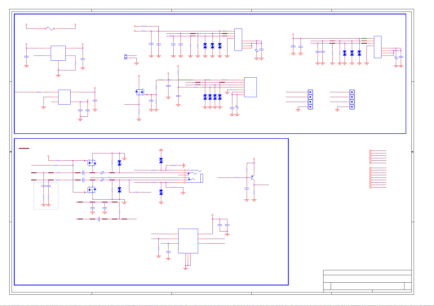Click the wide connector box right of the four-diode row
434x306 pixels.
(x=250, y=87)
